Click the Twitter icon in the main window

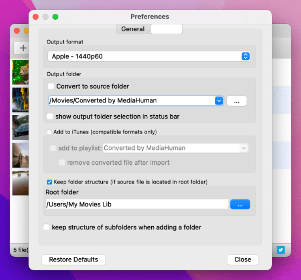coord(281,249)
